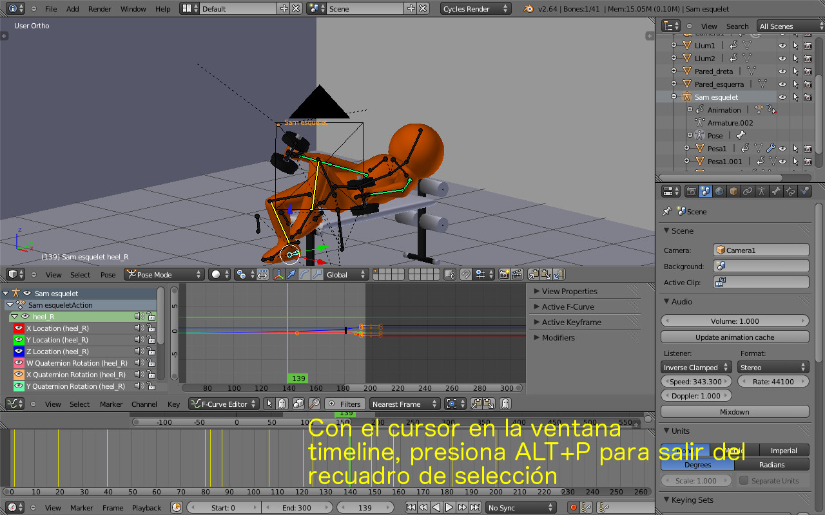Viewport: 825px width, 515px height.
Task: Toggle visibility of Llum1 in outliner
Action: tap(782, 46)
